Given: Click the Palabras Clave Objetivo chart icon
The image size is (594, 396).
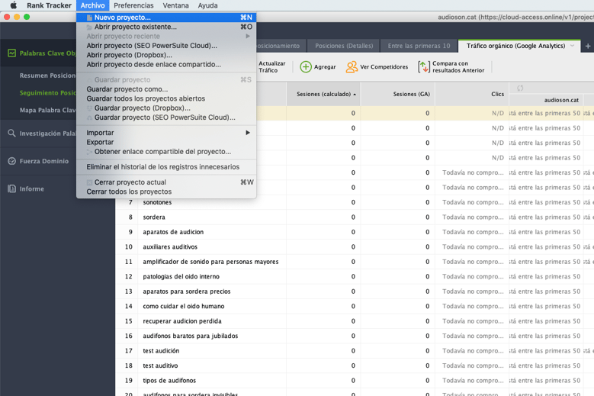Looking at the screenshot, I should click(11, 53).
